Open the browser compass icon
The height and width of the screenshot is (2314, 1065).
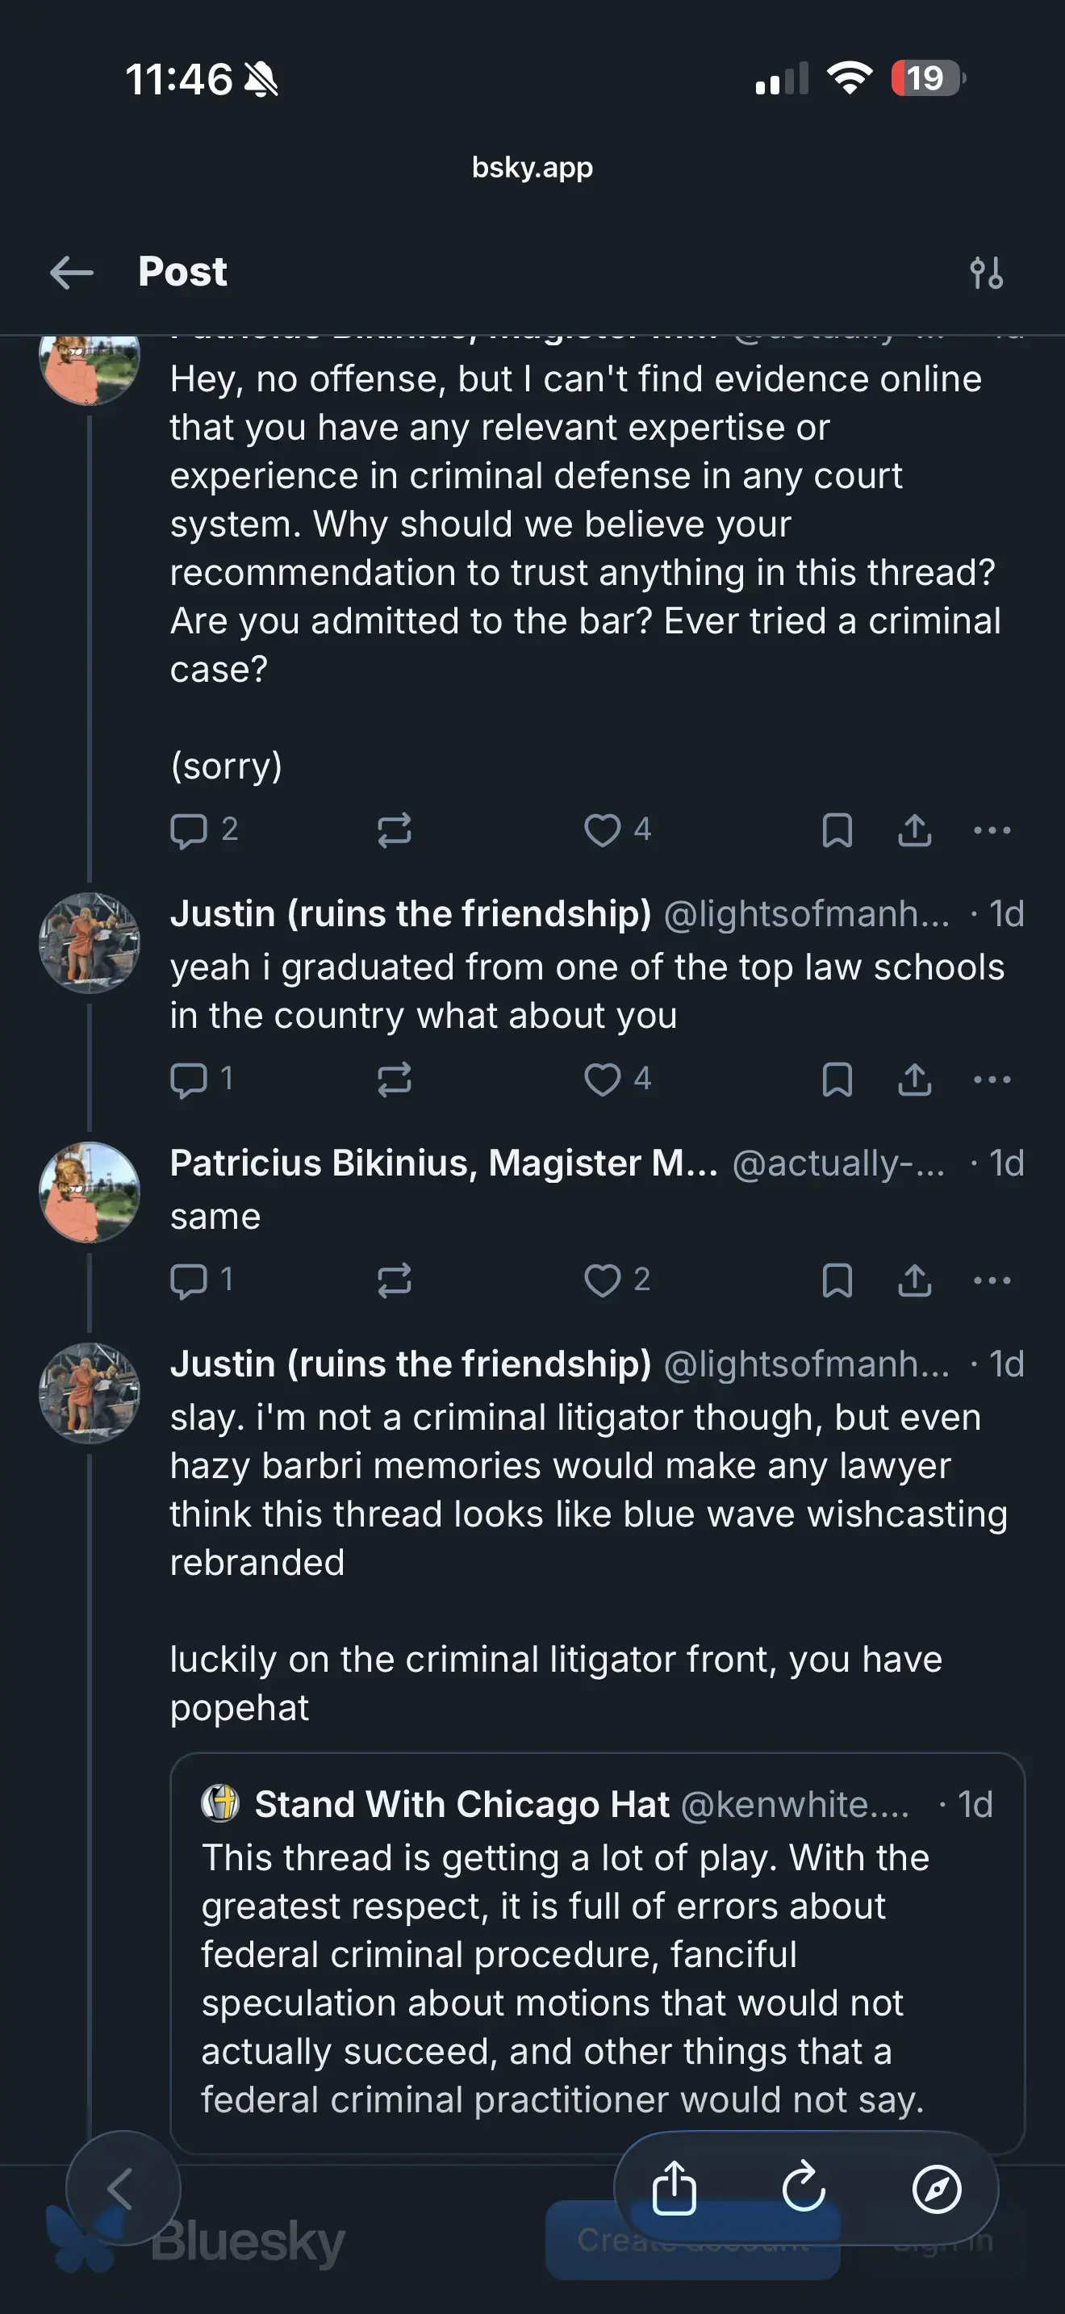[x=937, y=2188]
